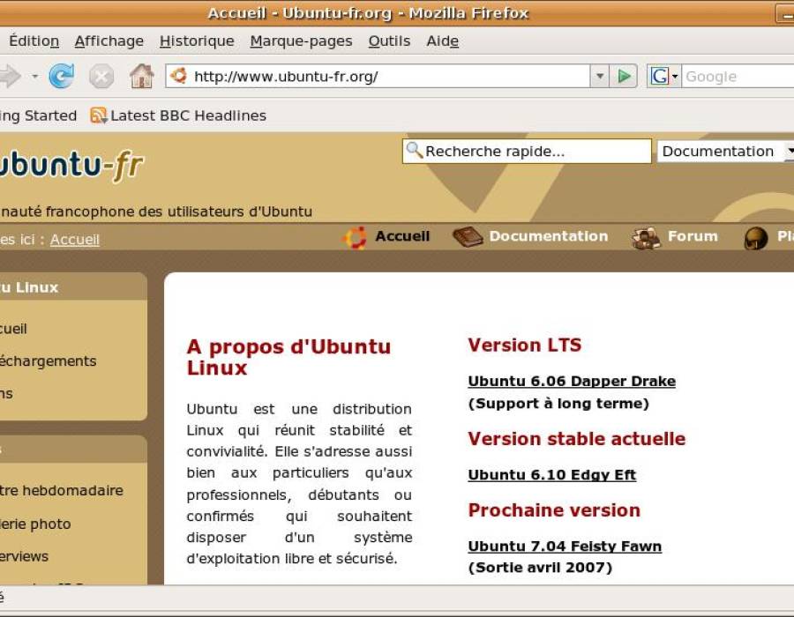
Task: Click the Accueil breadcrumb link
Action: pyautogui.click(x=74, y=240)
